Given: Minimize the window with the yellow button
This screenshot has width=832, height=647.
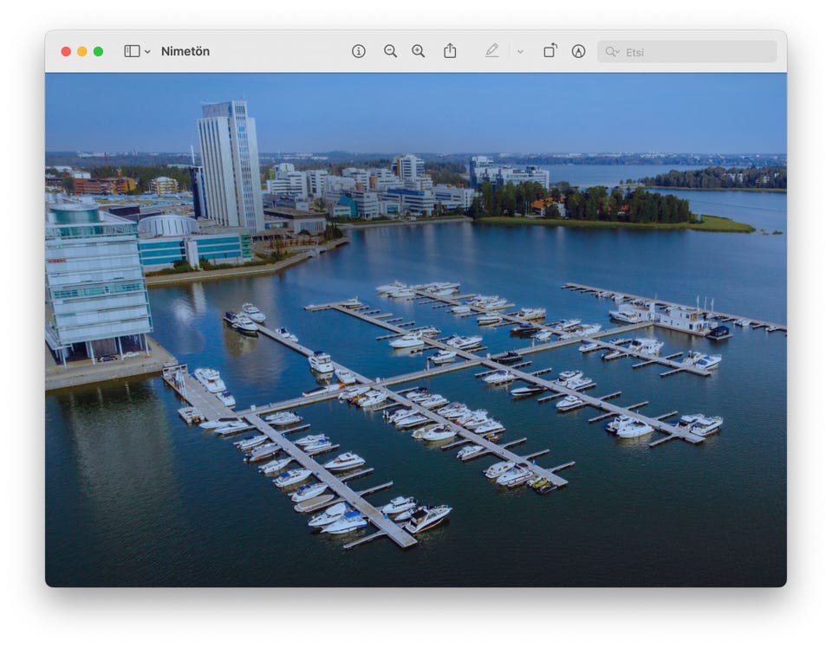Looking at the screenshot, I should coord(82,52).
